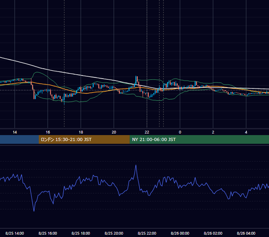Click the 22 hour label on price chart axis
The image size is (269, 237).
tap(147, 132)
